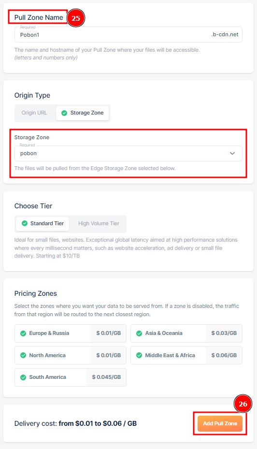Click the Standard Tier green check icon
The height and width of the screenshot is (449, 257).
click(x=25, y=223)
